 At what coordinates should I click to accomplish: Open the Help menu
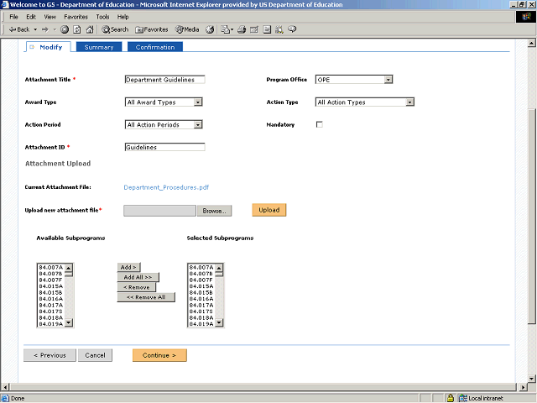[x=123, y=17]
